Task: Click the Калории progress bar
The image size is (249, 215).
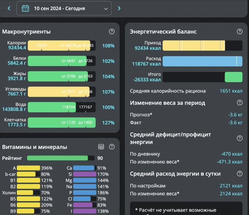Action: pyautogui.click(x=62, y=46)
